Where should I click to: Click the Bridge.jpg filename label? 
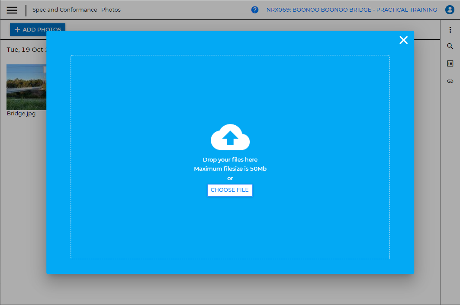click(21, 114)
